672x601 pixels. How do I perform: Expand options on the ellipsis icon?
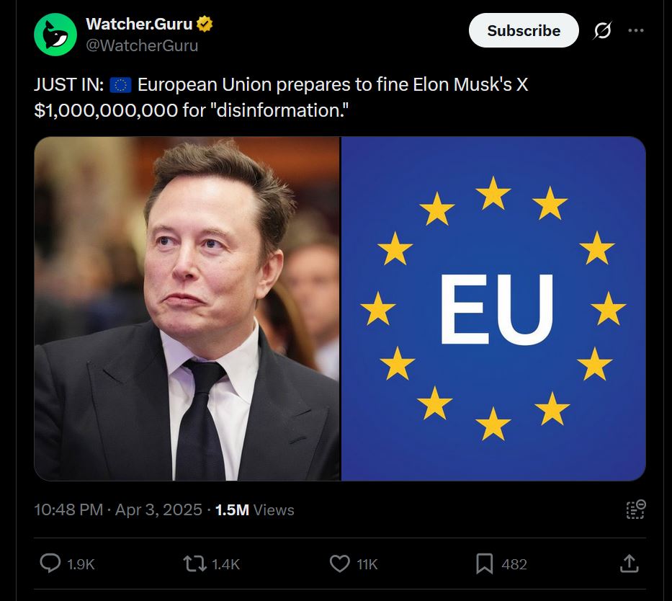(x=636, y=30)
